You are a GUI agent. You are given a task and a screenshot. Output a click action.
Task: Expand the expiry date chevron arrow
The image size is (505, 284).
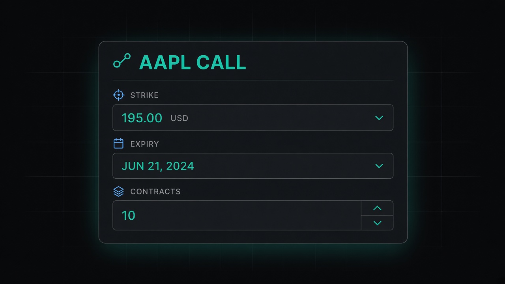point(379,166)
